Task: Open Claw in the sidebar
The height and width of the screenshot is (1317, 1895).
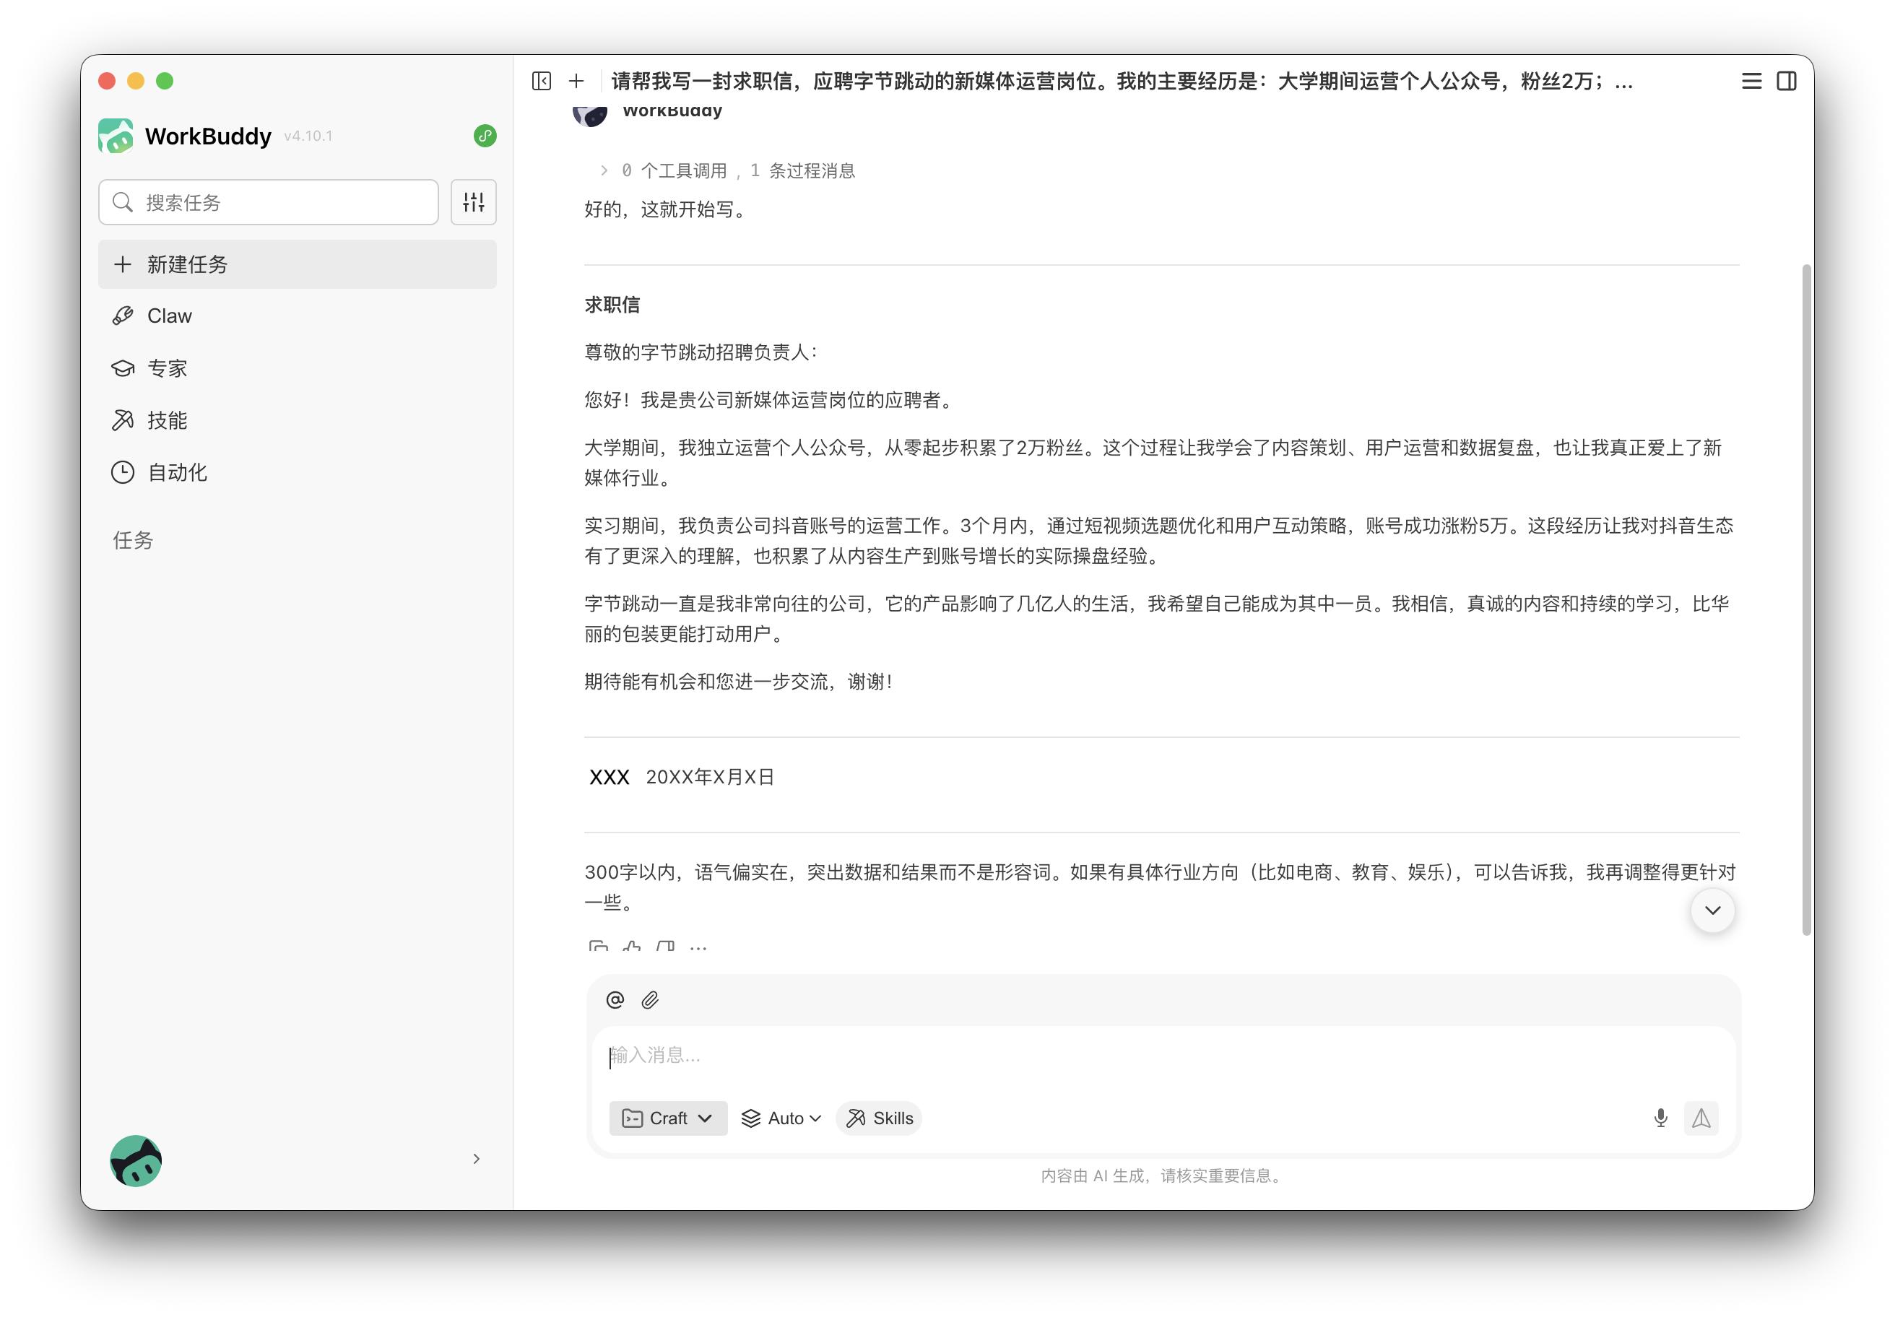Action: point(169,316)
